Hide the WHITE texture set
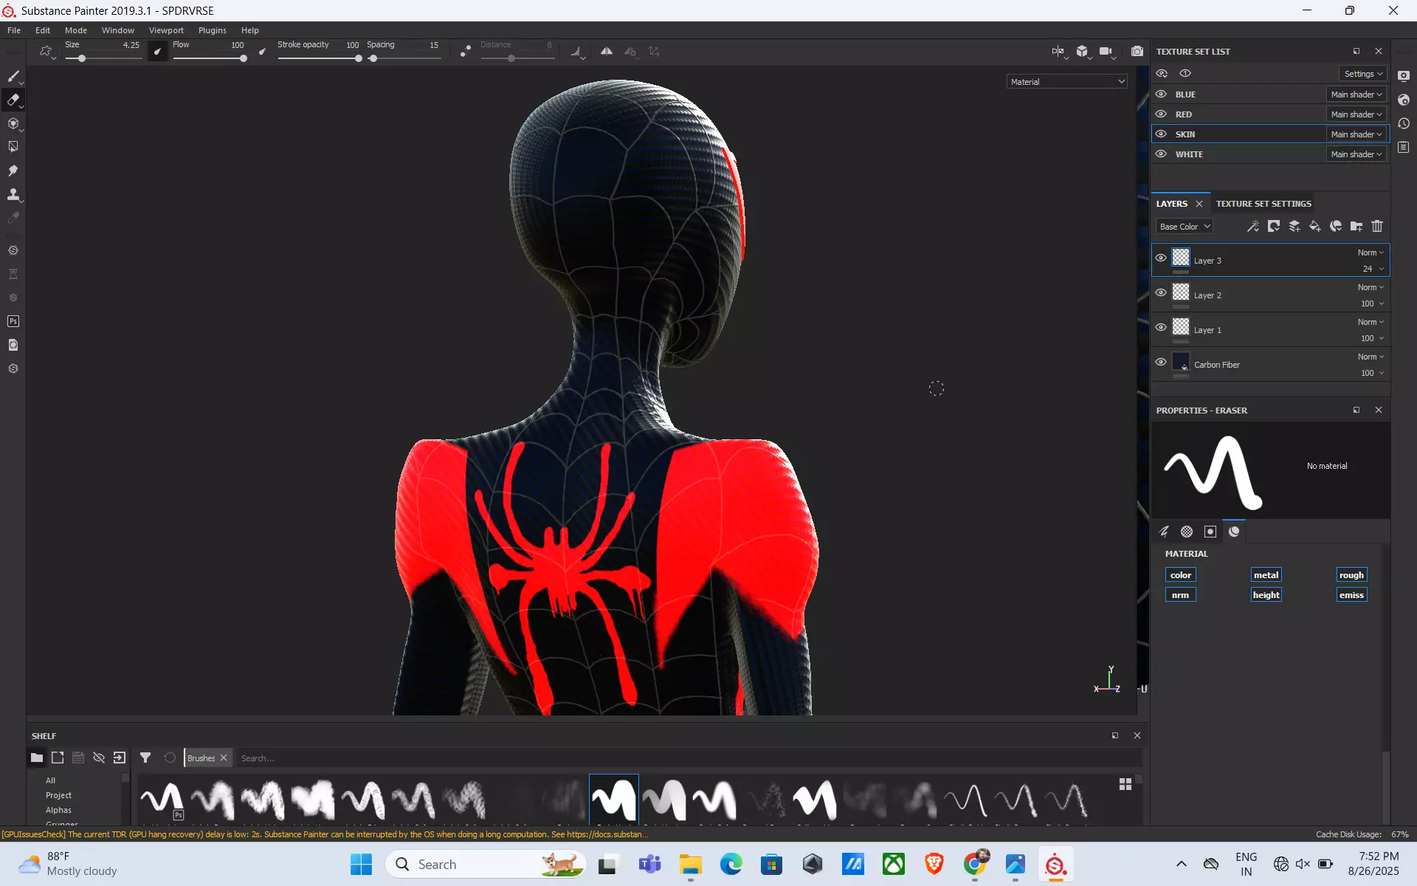Viewport: 1417px width, 886px height. pyautogui.click(x=1161, y=154)
